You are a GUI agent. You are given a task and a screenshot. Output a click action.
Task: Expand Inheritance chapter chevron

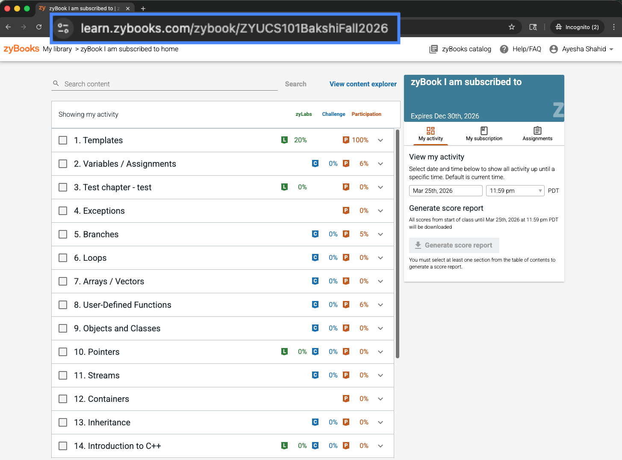click(x=380, y=422)
